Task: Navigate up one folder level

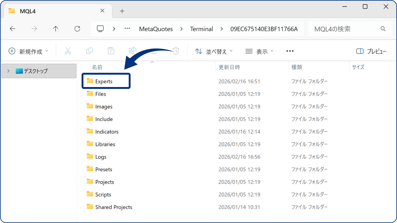Action: pyautogui.click(x=55, y=28)
